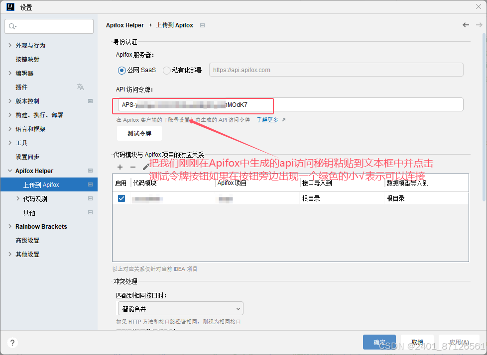Click Apifox Helper in the breadcrumb

coord(125,25)
